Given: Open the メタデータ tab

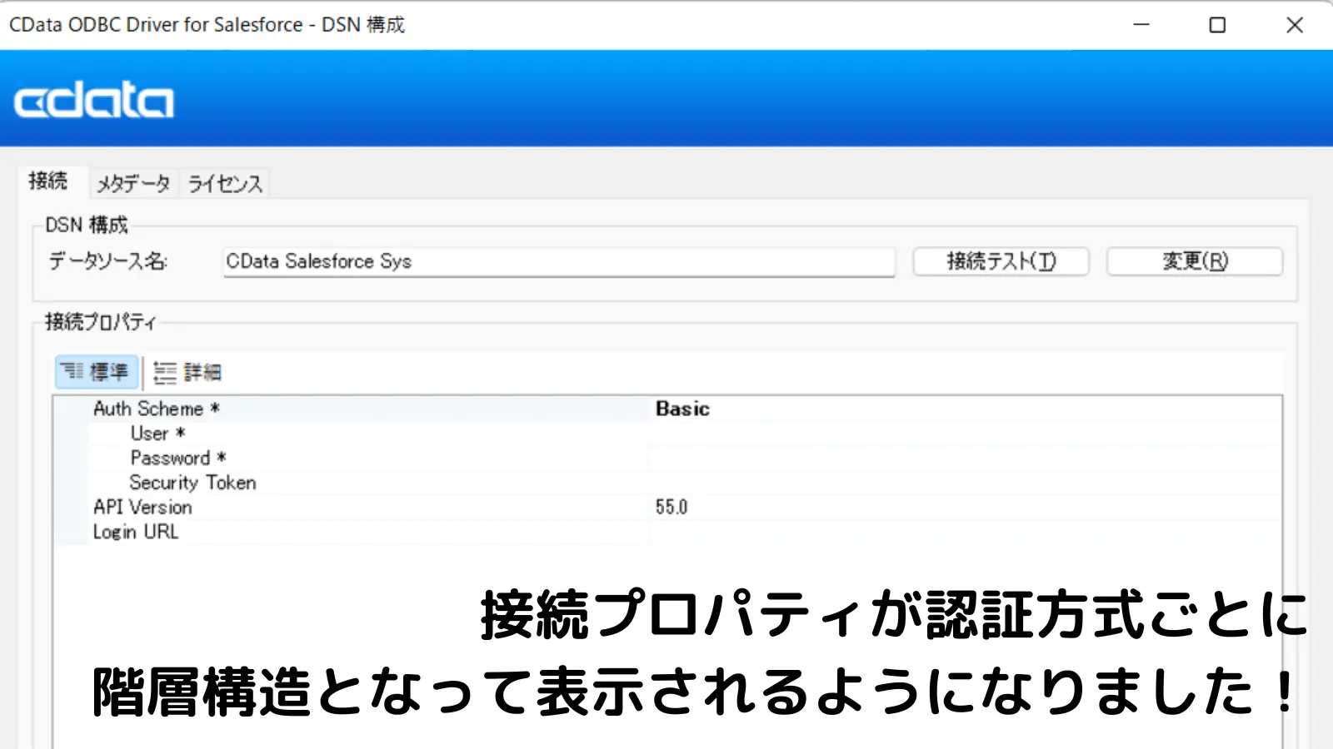Looking at the screenshot, I should pos(133,183).
